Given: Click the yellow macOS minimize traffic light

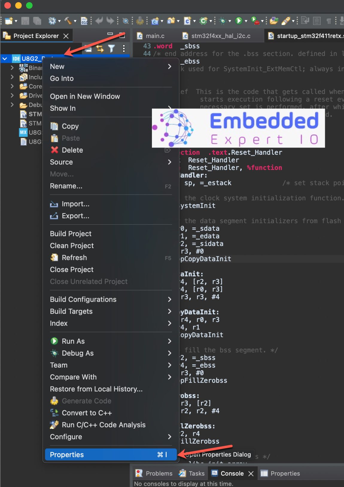Looking at the screenshot, I should (18, 5).
